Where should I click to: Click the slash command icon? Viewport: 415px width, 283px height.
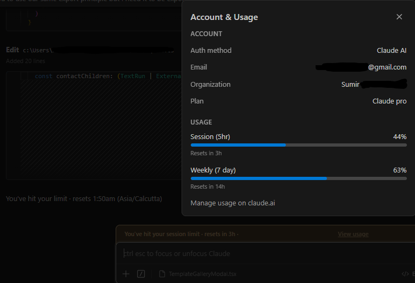(x=141, y=274)
